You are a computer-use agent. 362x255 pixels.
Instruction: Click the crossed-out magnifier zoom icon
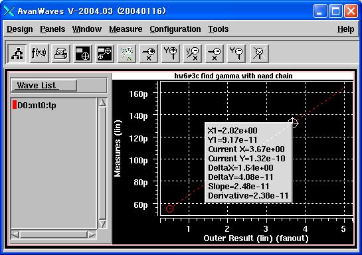click(260, 53)
